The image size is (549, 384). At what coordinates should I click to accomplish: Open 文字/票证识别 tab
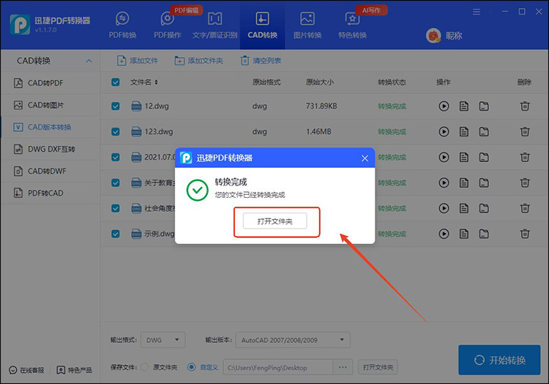tap(214, 25)
